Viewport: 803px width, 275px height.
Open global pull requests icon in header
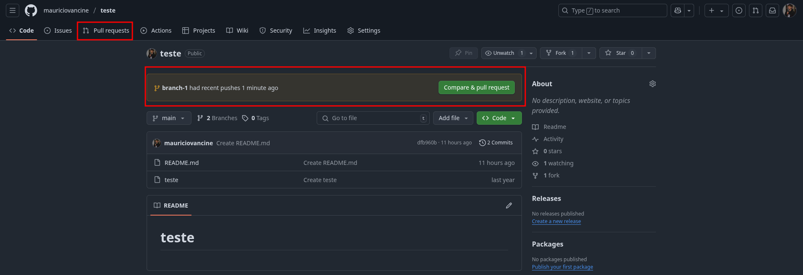coord(755,10)
